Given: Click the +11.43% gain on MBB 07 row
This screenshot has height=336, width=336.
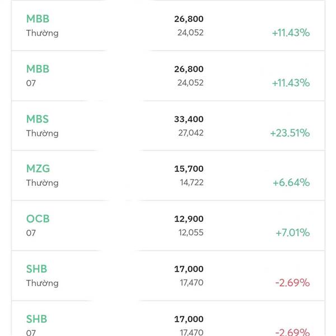Looking at the screenshot, I should 291,83.
